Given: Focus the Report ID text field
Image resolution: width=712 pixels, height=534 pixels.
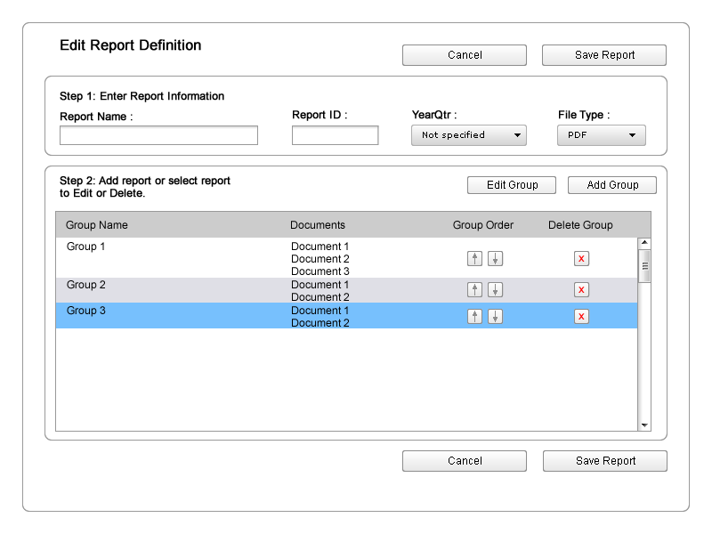Looking at the screenshot, I should tap(335, 135).
